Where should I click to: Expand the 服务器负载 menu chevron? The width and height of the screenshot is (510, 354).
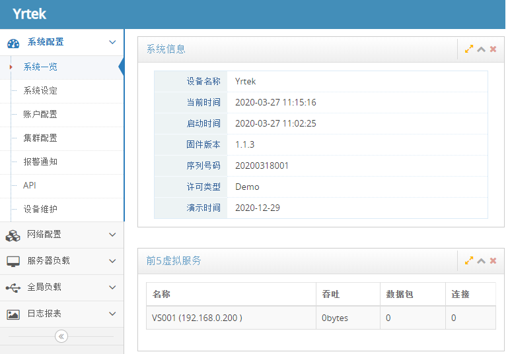(x=112, y=261)
